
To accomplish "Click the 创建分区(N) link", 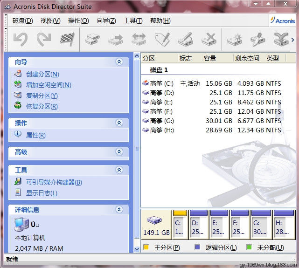I will 43,74.
